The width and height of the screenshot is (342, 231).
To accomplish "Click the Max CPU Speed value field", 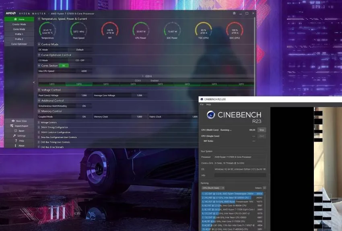I will coord(84,71).
